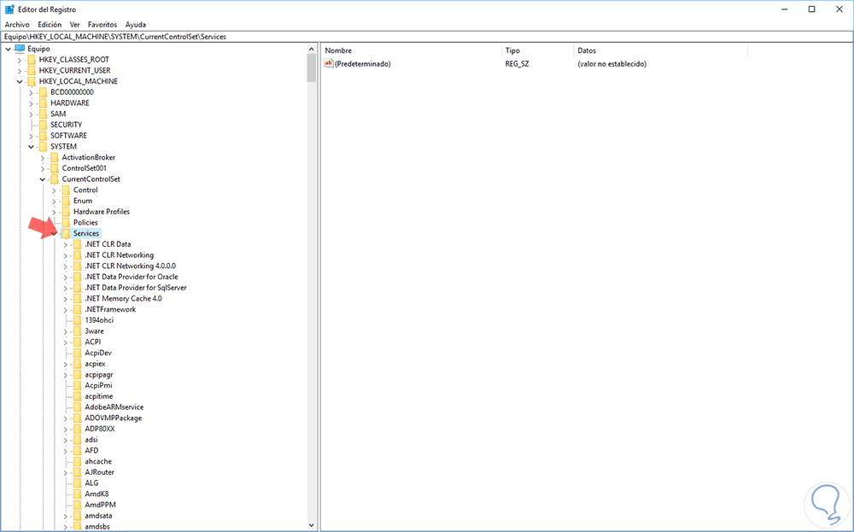Click the 1394ohci folder icon
This screenshot has height=532, width=854.
[x=78, y=320]
